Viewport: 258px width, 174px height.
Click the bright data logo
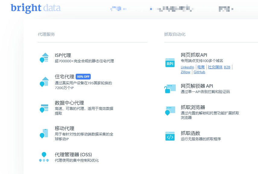(36, 8)
